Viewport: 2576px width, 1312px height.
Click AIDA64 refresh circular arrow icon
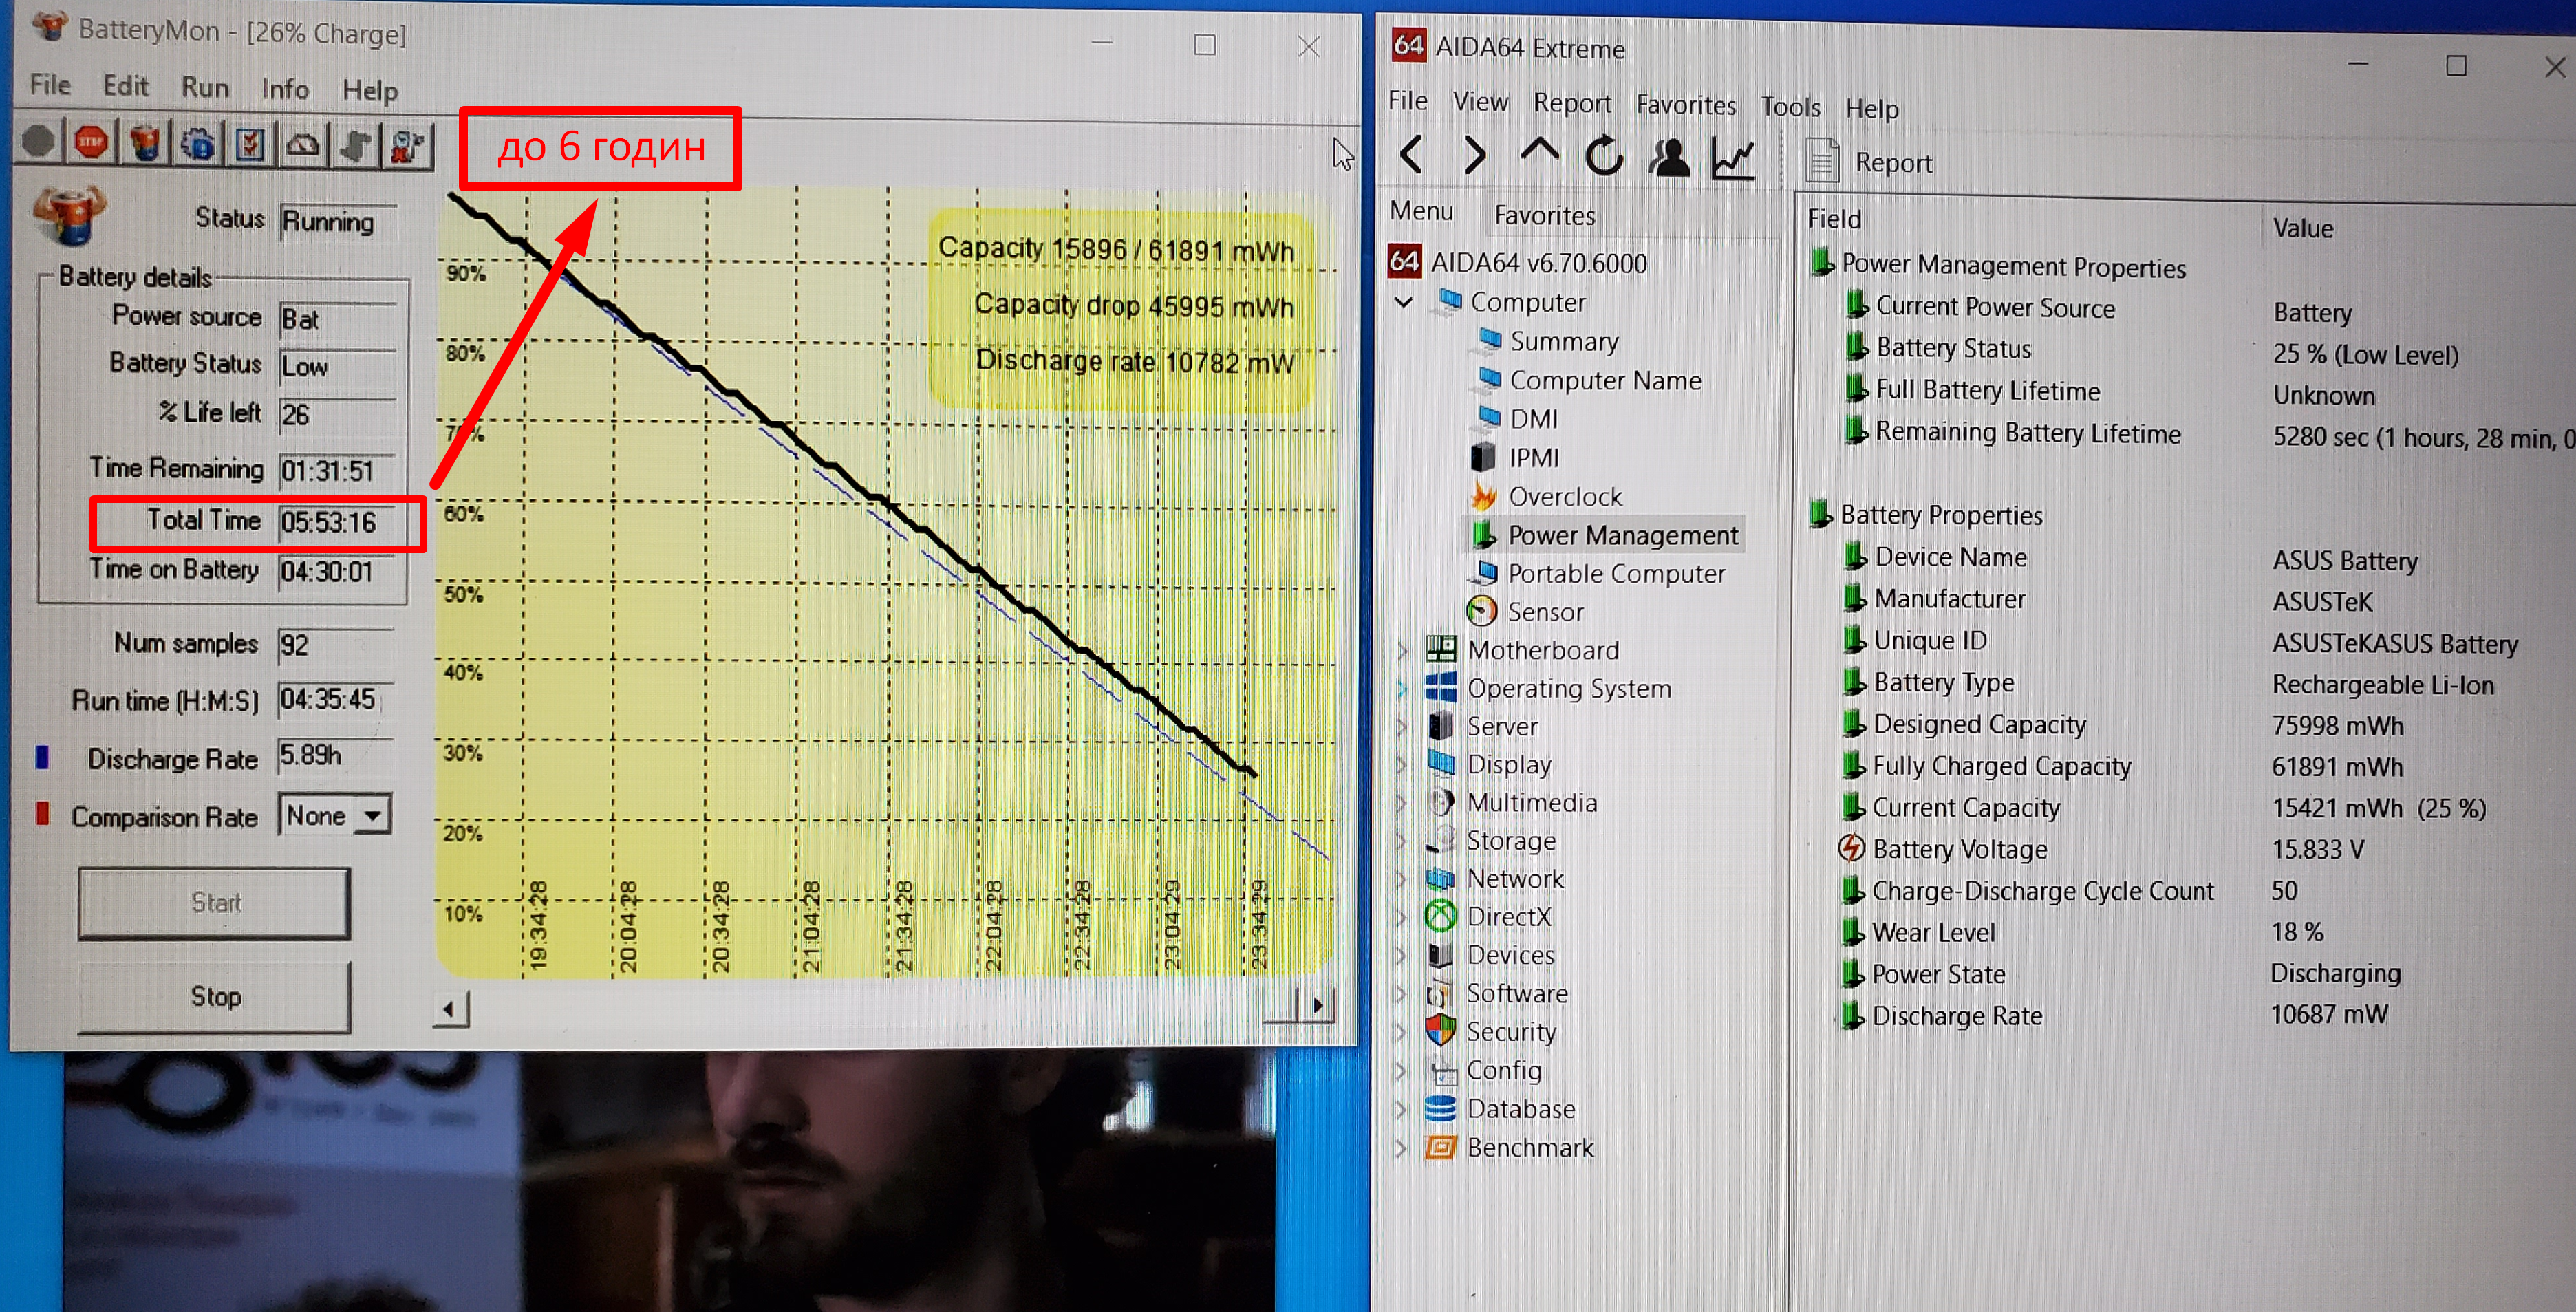1604,156
